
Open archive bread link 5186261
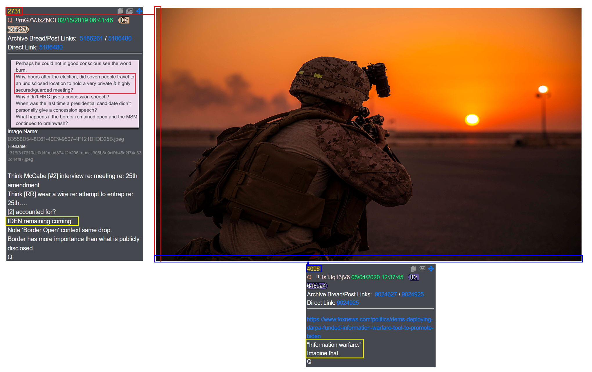pyautogui.click(x=91, y=38)
